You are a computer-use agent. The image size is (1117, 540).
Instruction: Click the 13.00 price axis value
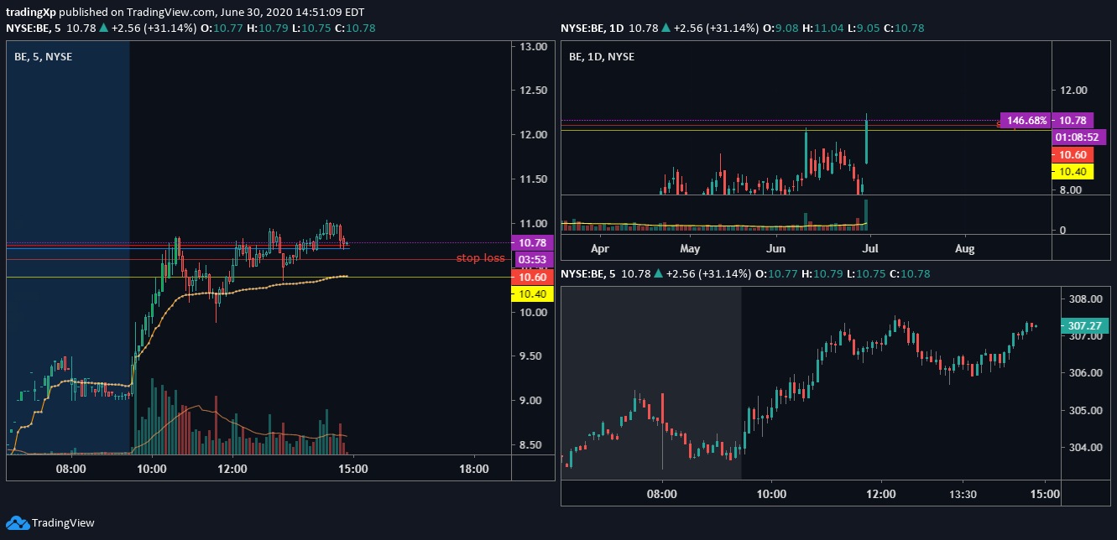[534, 46]
